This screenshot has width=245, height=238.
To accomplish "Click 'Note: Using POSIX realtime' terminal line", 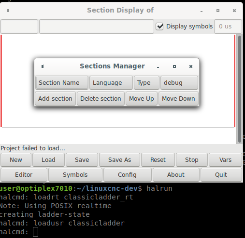I will [x=56, y=206].
